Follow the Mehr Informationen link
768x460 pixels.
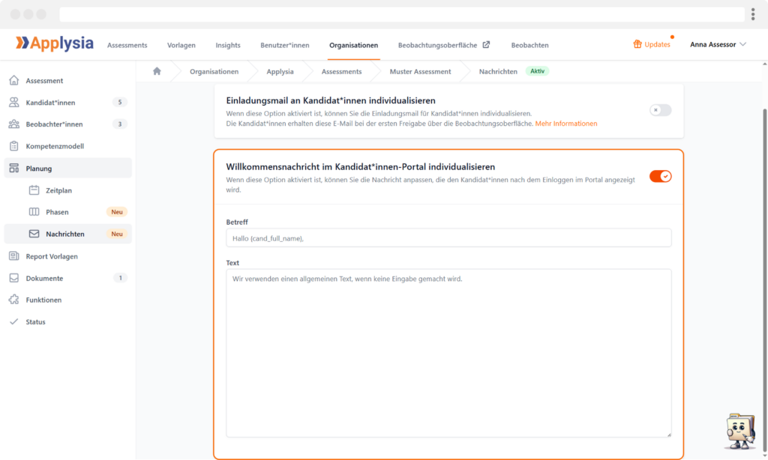coord(565,124)
